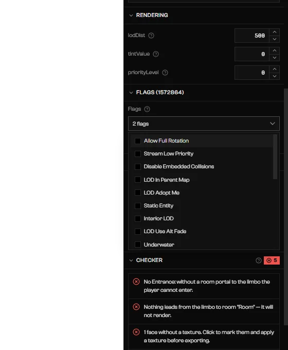Click the flags list scrollbar thumb
288x350 pixels.
click(x=275, y=156)
